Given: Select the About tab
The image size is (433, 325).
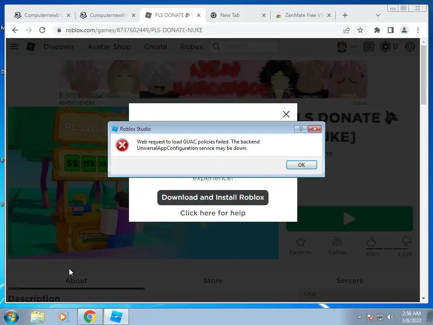Looking at the screenshot, I should point(76,281).
